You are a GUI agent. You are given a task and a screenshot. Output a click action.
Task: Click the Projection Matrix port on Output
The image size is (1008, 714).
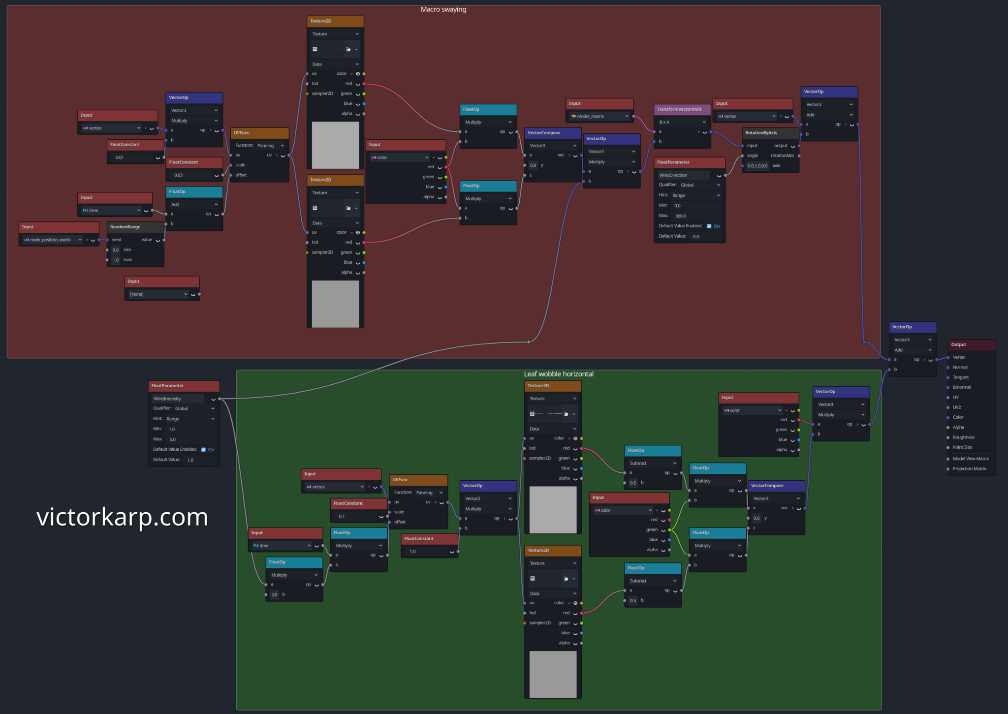click(x=948, y=468)
